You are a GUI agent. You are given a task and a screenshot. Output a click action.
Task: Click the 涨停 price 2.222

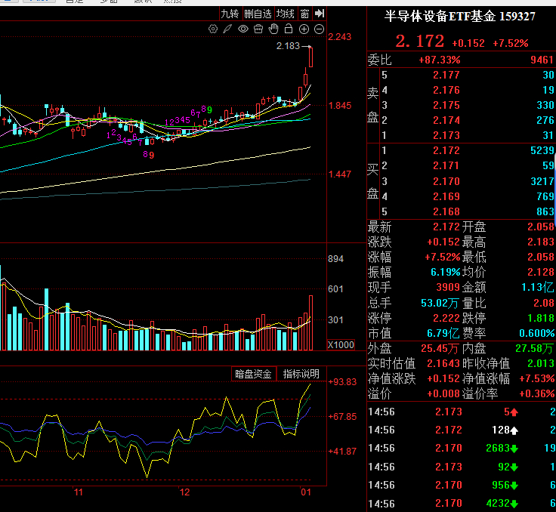[446, 318]
